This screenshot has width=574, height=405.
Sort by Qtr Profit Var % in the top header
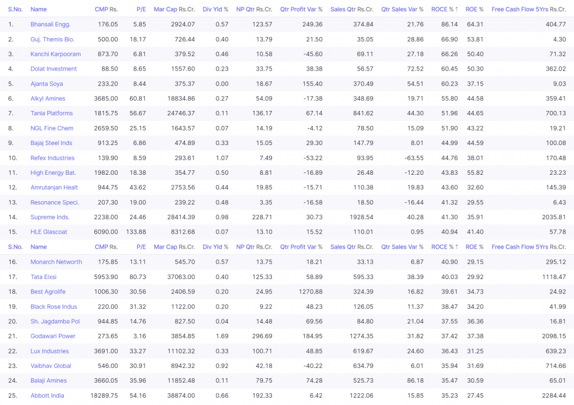(x=301, y=9)
